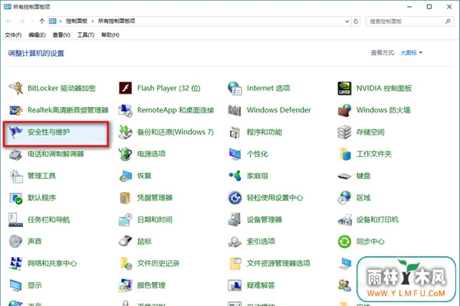
Task: Open the 工作文件夹 icon
Action: tap(344, 154)
